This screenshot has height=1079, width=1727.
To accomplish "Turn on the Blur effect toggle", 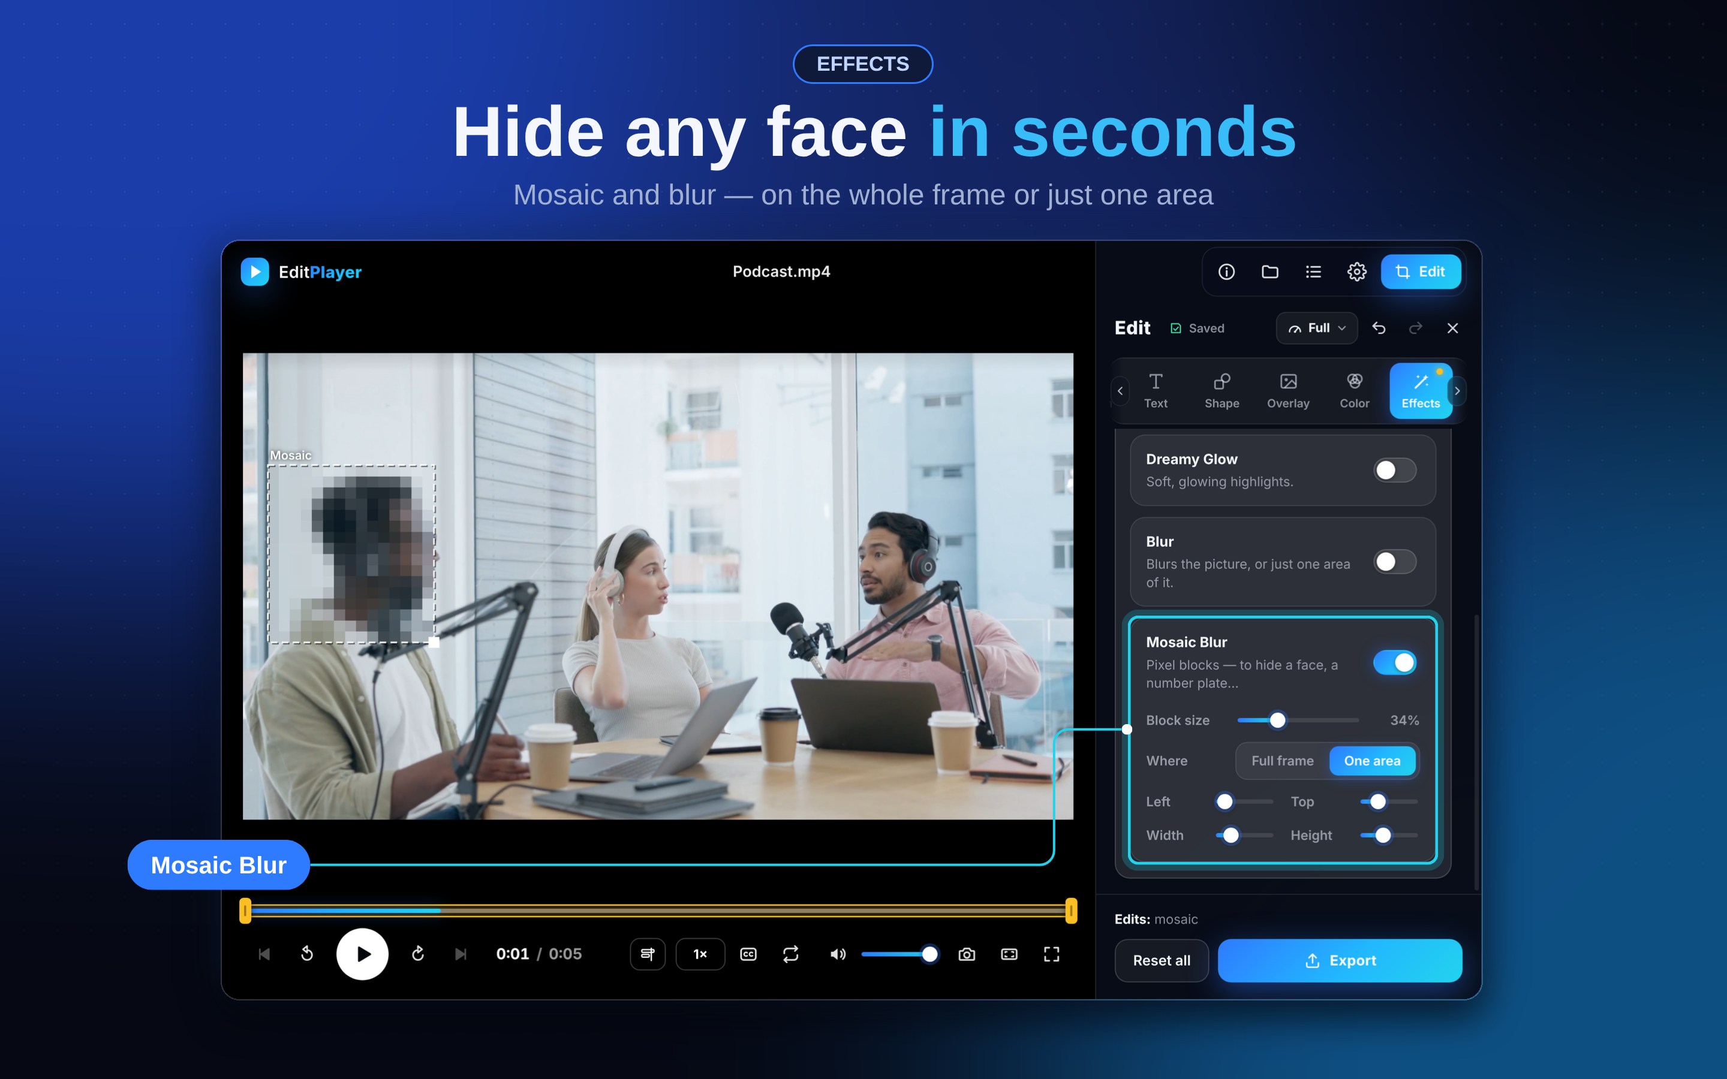I will [1394, 562].
